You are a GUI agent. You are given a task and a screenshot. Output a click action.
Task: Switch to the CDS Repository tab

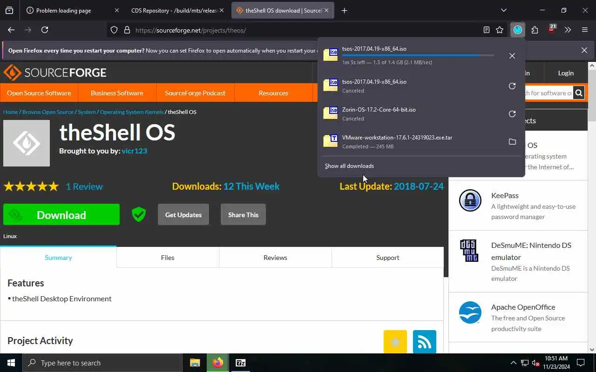click(x=174, y=10)
